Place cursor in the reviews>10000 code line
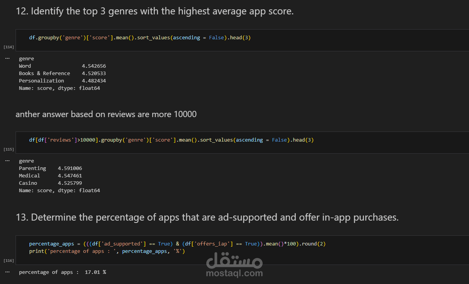Viewport: 469px width, 284px height. click(171, 140)
